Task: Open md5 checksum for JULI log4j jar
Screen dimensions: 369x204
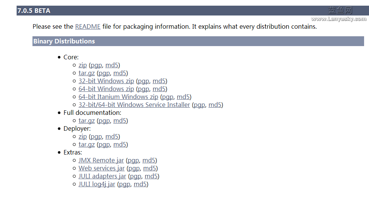Action: tap(140, 184)
